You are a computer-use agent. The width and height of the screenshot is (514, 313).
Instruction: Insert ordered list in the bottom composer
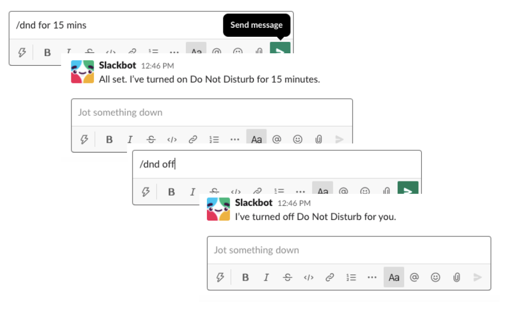[351, 277]
